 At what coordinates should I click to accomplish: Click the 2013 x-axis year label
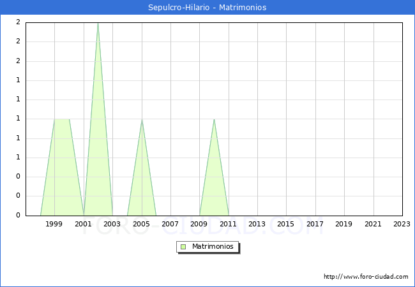pos(257,224)
